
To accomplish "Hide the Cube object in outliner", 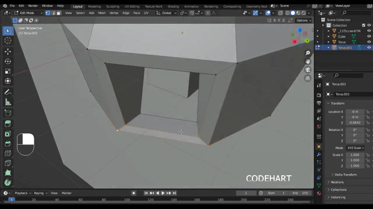I will coord(369,36).
